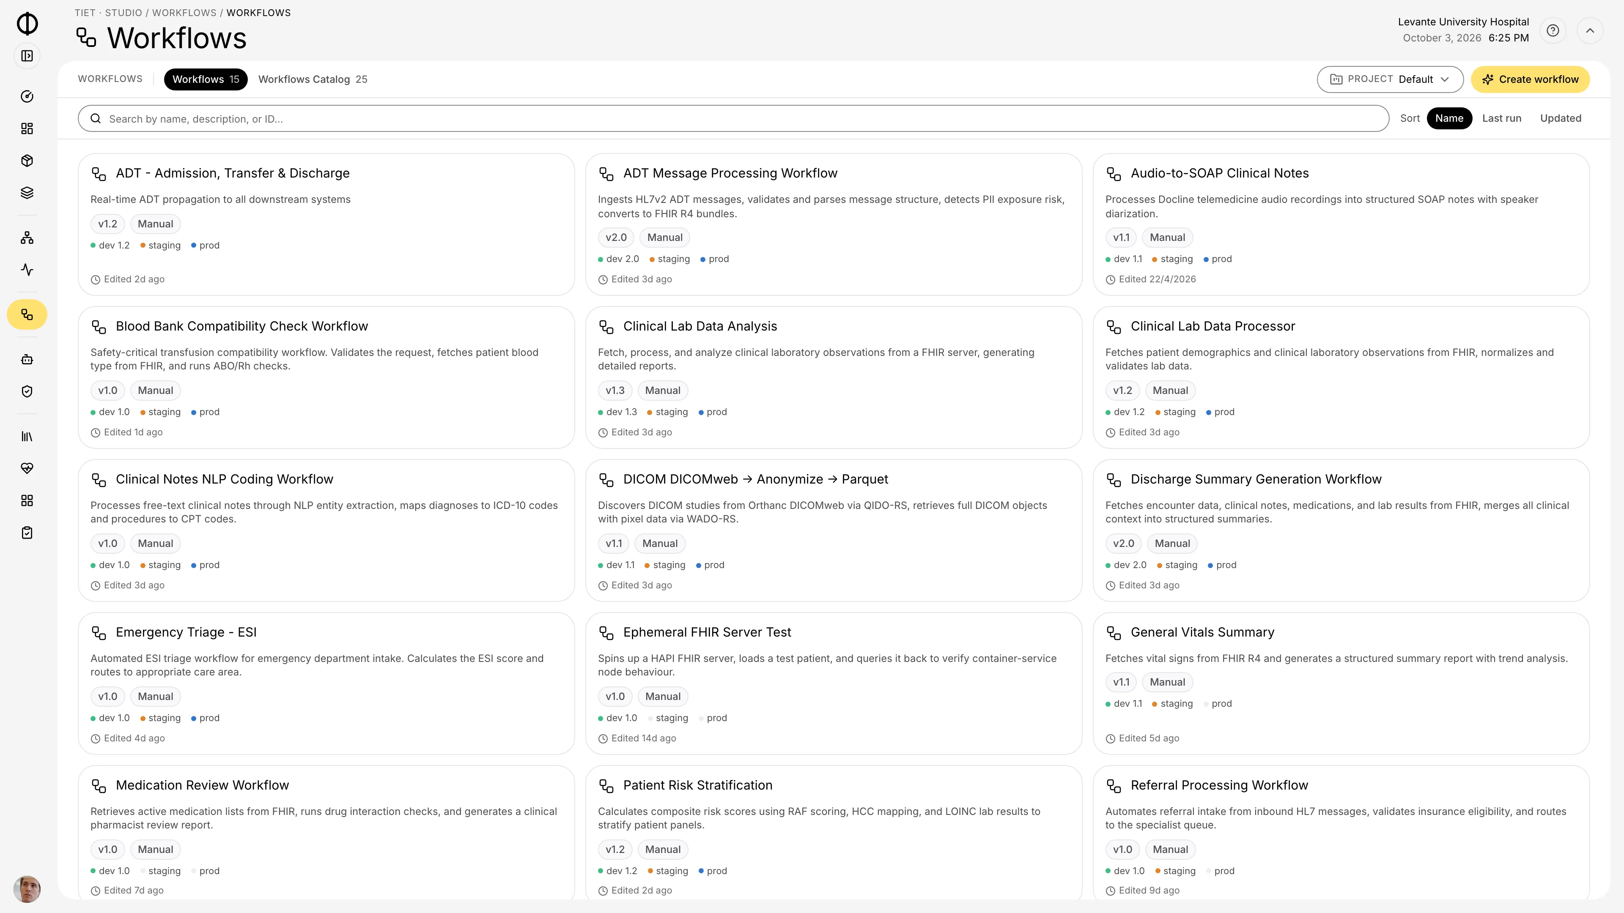Click the STUDIO breadcrumb link
This screenshot has width=1624, height=913.
coord(123,13)
